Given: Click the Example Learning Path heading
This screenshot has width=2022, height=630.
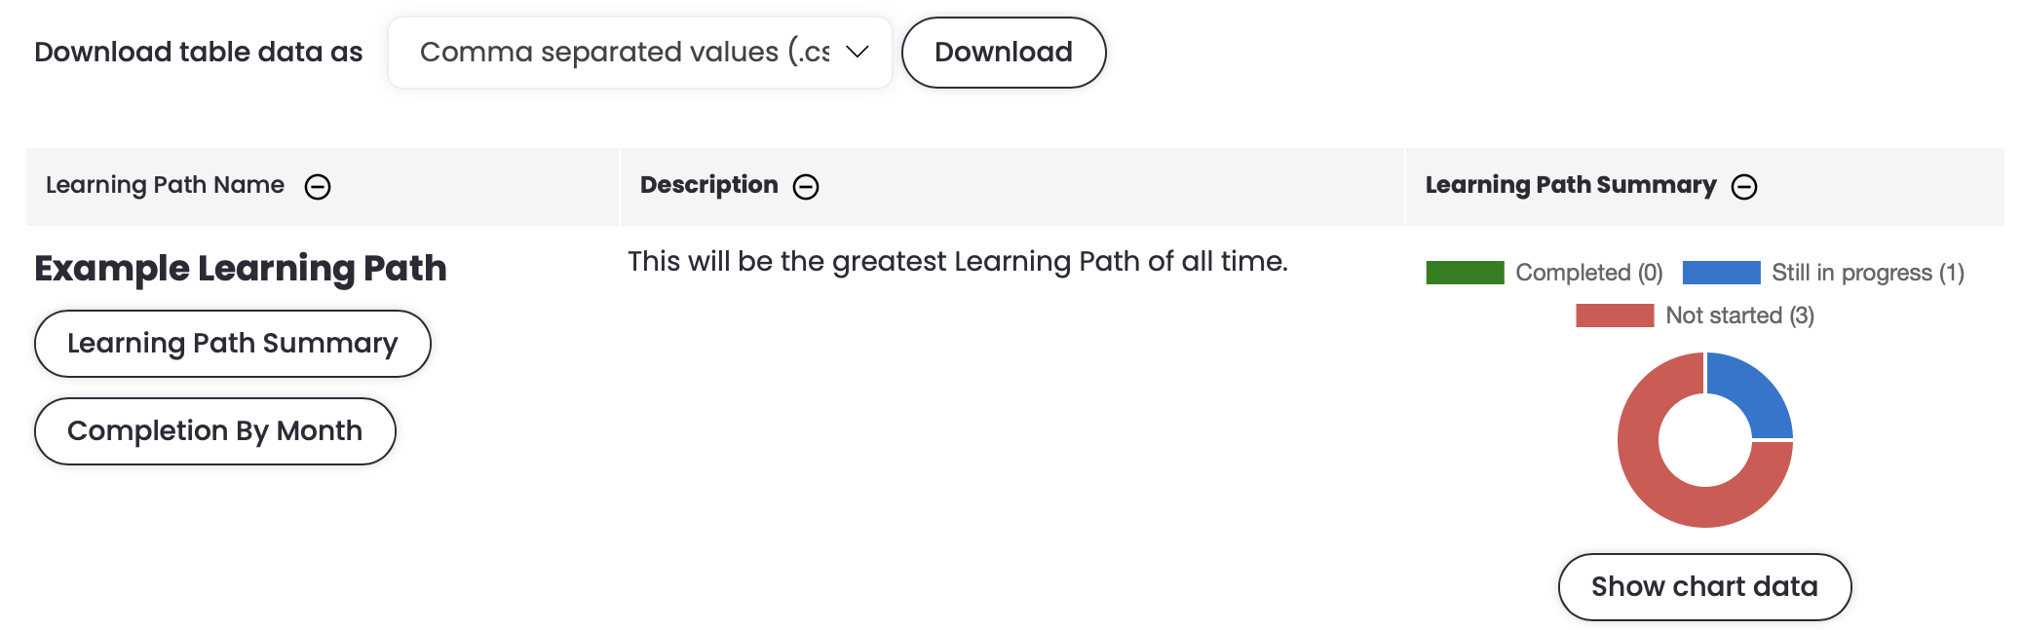Looking at the screenshot, I should (241, 269).
